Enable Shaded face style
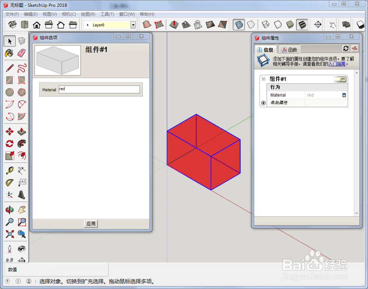Viewport: 368px width, 289px height. coord(290,24)
